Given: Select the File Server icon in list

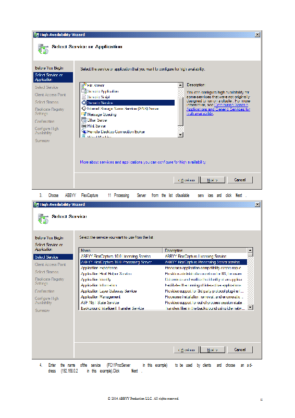Looking at the screenshot, I should point(84,85).
